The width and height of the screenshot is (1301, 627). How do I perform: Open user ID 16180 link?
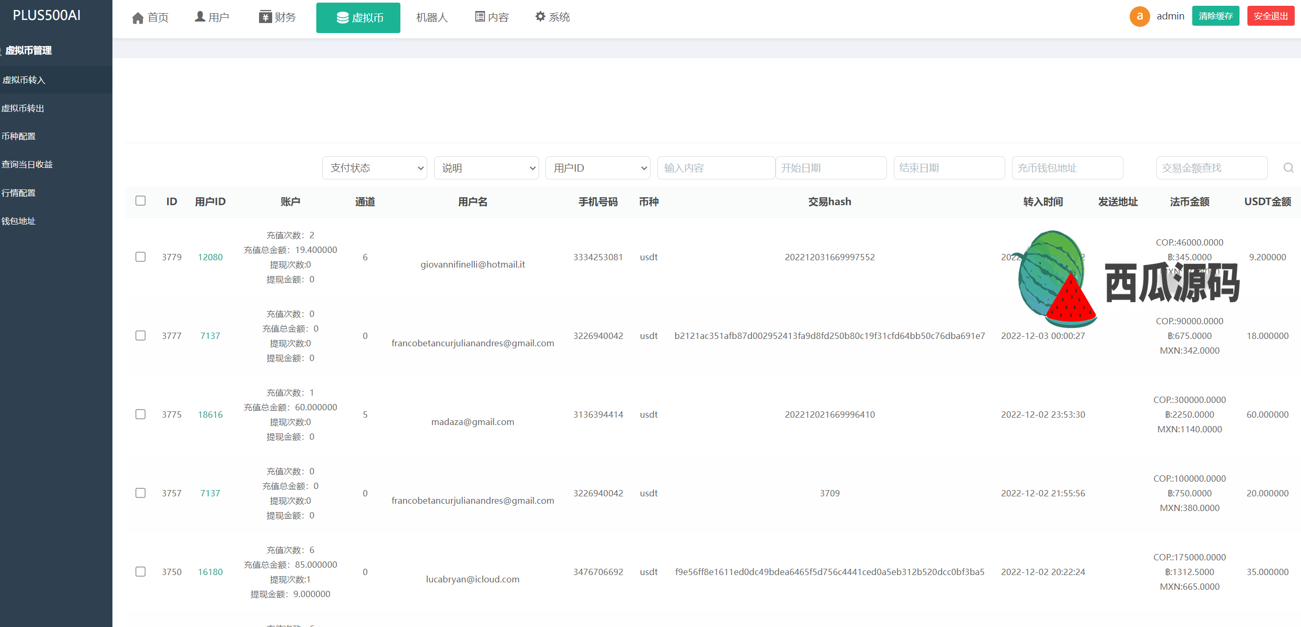[210, 572]
